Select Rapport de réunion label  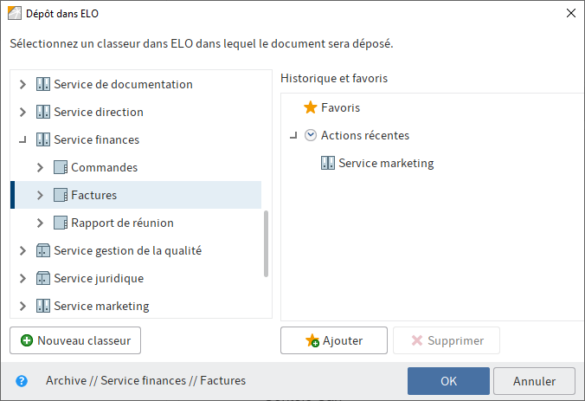tap(122, 223)
